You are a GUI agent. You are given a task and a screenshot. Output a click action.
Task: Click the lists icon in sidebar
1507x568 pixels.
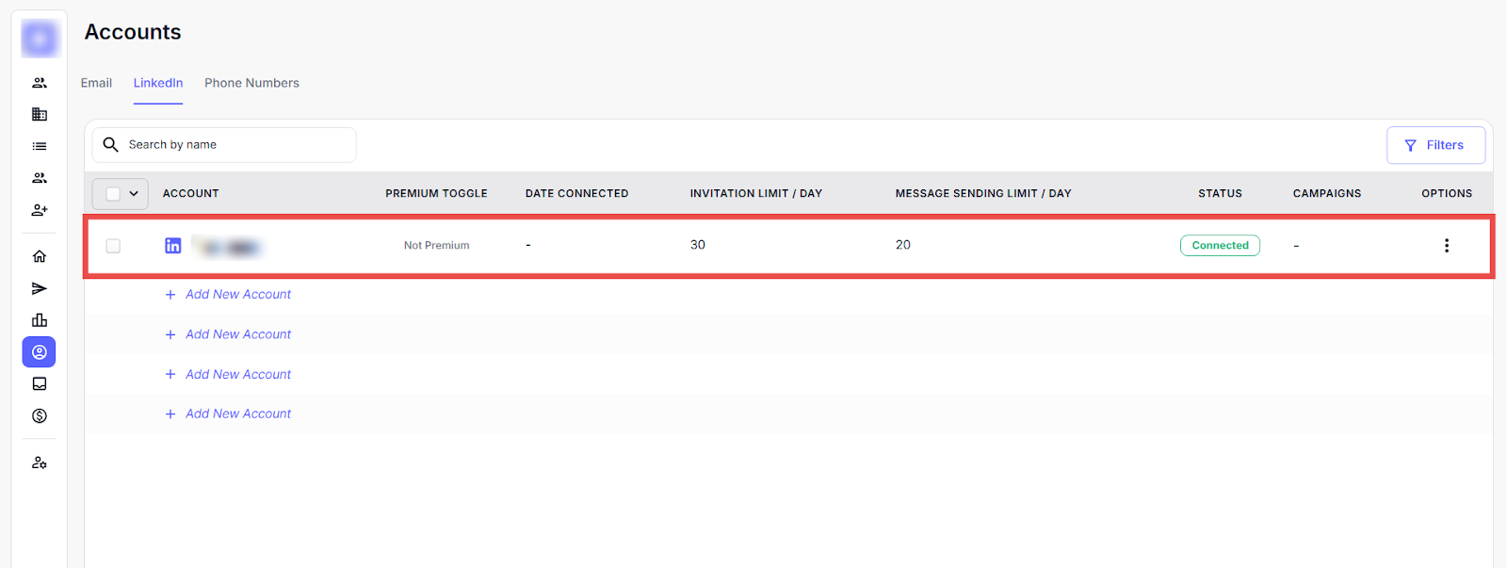point(40,146)
